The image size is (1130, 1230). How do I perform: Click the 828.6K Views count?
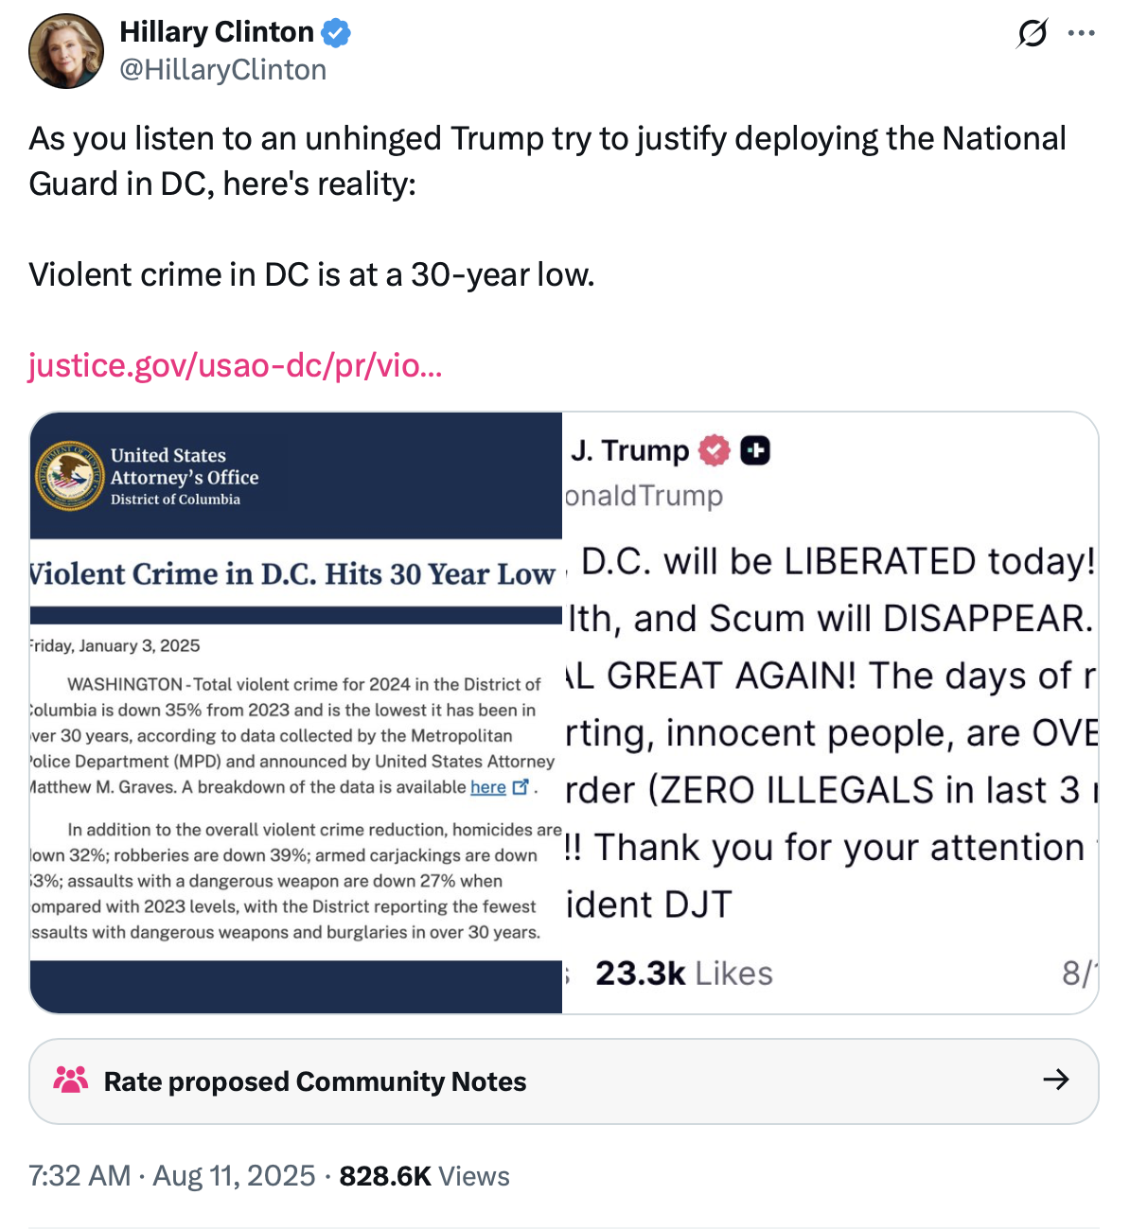[424, 1176]
